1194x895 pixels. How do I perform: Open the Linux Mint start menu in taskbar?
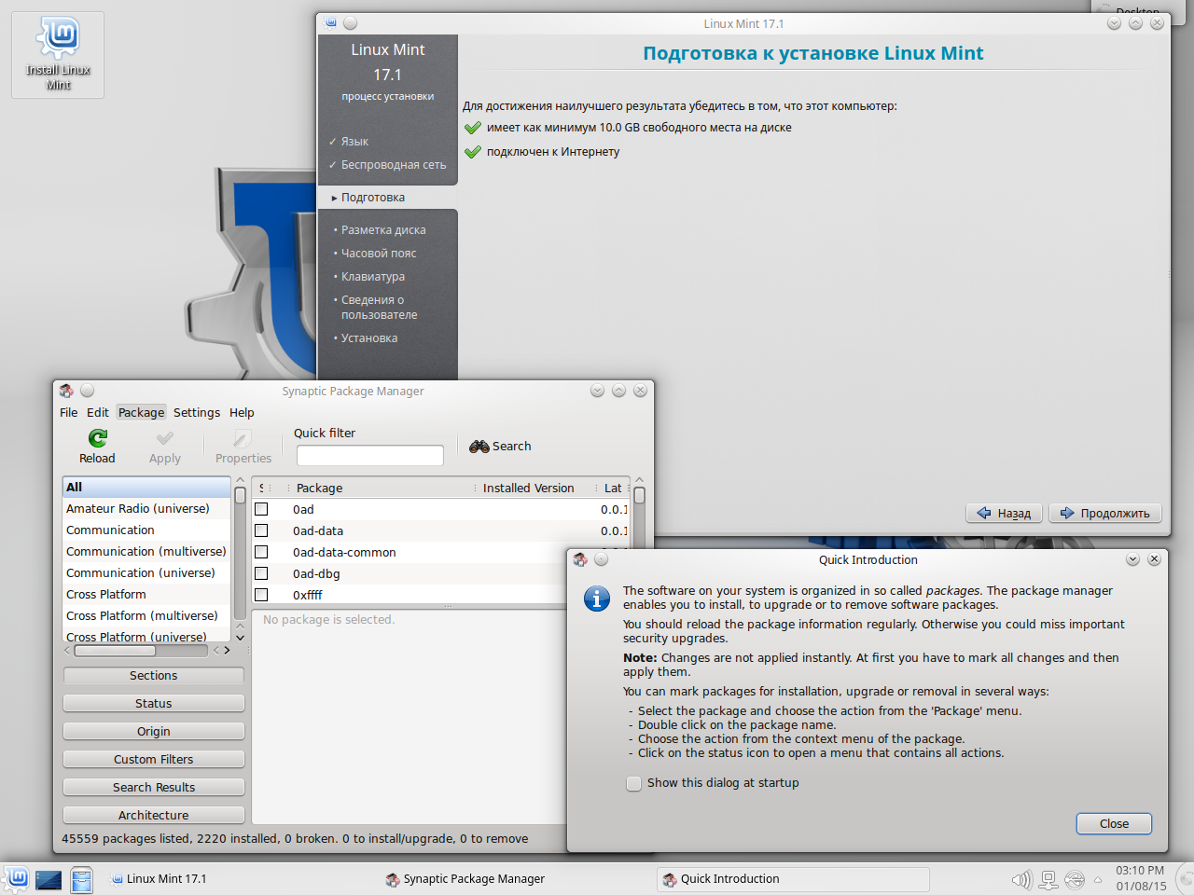click(17, 878)
